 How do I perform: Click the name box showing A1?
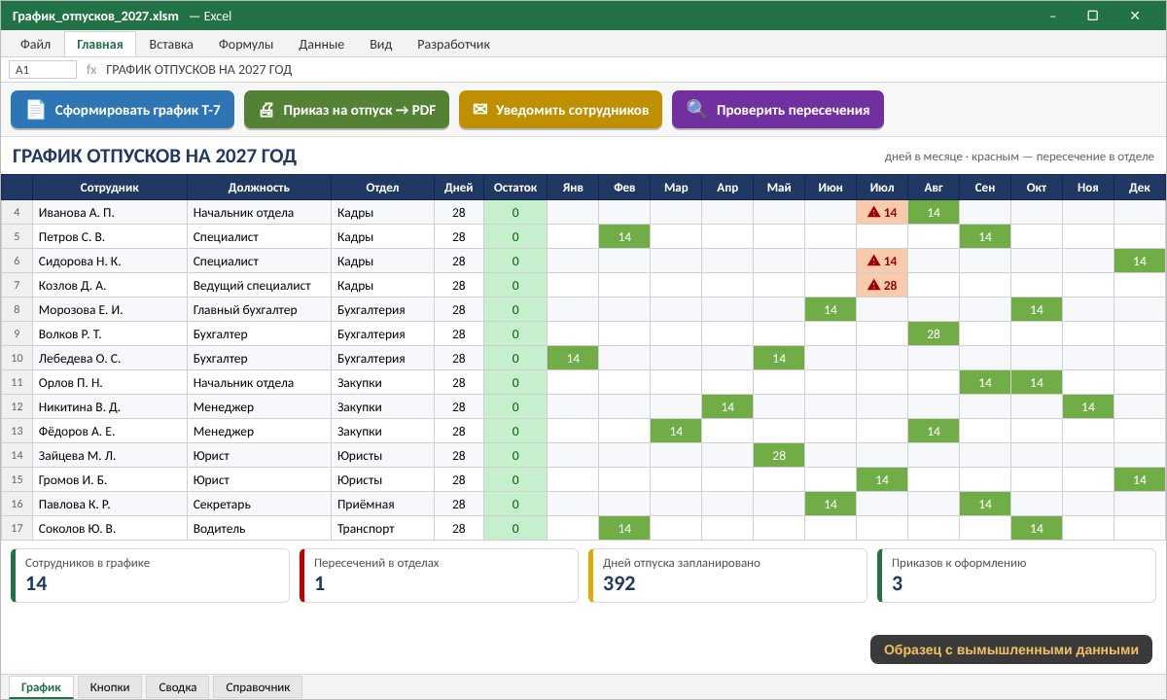tap(43, 70)
